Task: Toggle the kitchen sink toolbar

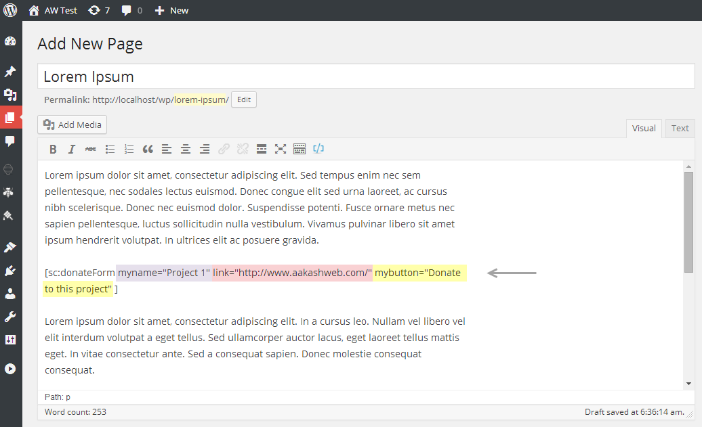Action: (x=300, y=150)
